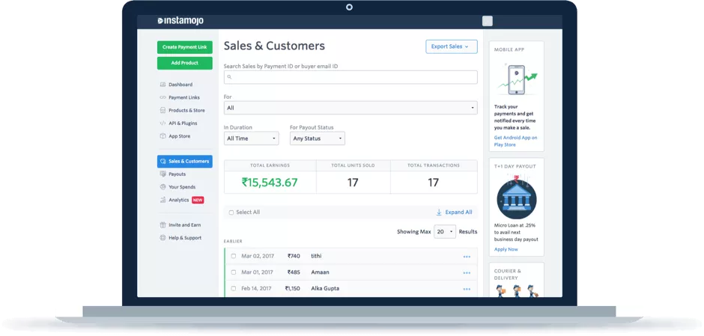Open the three-dot menu for tithi
The width and height of the screenshot is (704, 336).
click(x=467, y=257)
